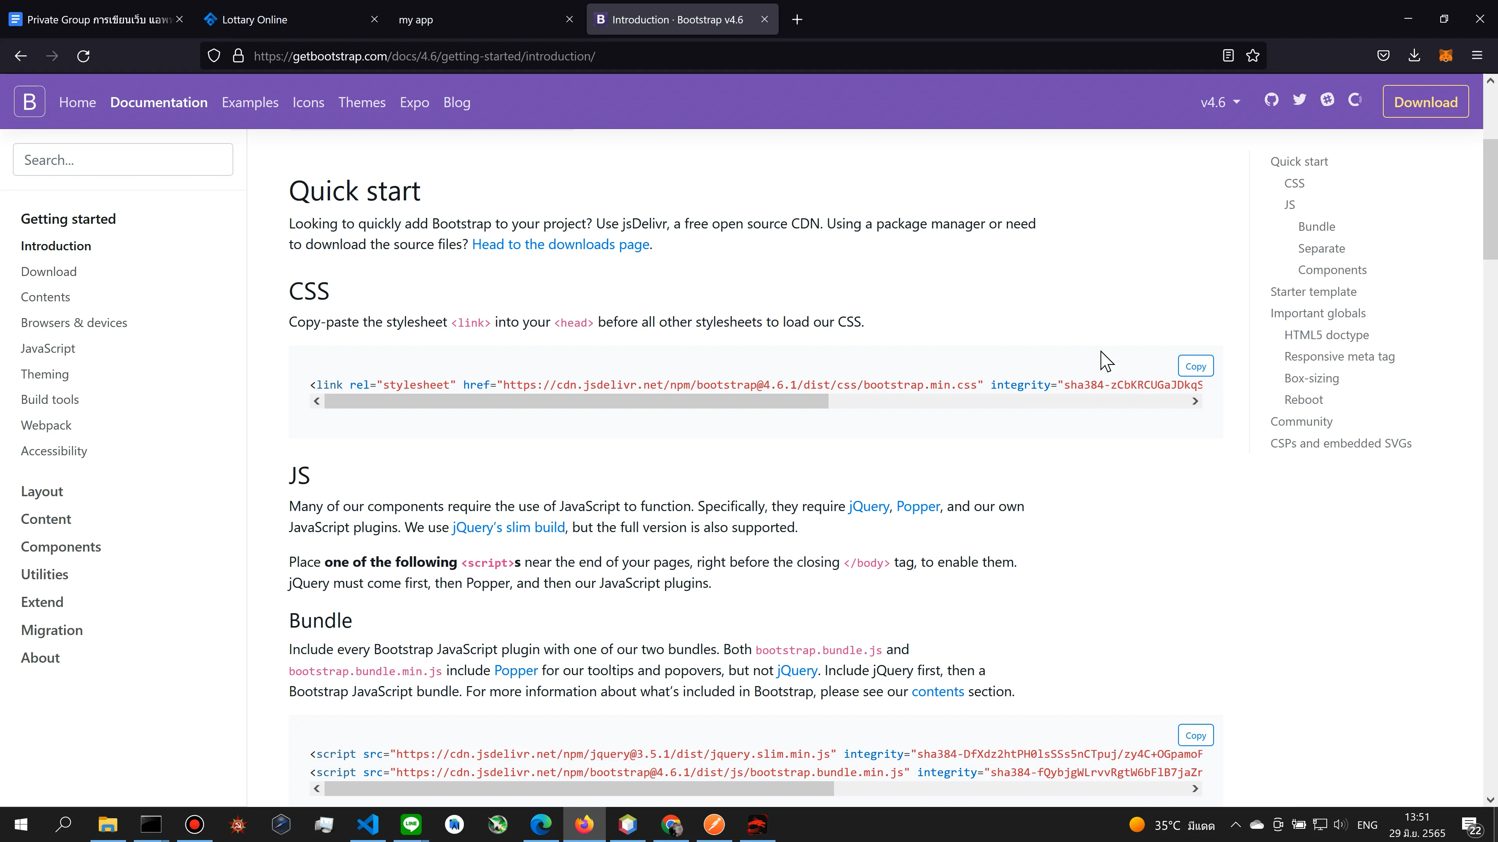Open the MetaMask fox extension icon
1498x842 pixels.
(1446, 56)
